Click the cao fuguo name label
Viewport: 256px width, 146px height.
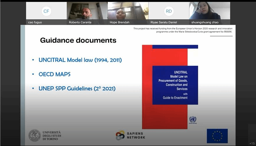click(36, 22)
